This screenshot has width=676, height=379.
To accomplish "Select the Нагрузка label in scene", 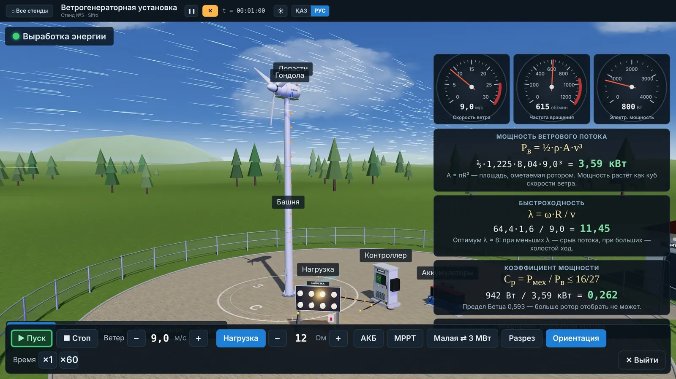I will point(318,269).
